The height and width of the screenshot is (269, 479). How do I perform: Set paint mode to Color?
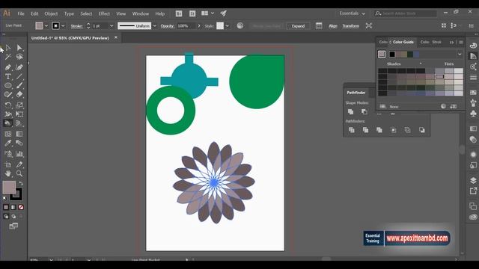pyautogui.click(x=6, y=208)
